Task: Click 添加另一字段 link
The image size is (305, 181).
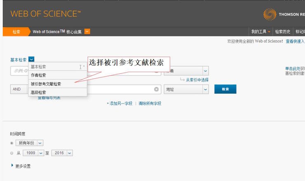Action: [x=120, y=103]
